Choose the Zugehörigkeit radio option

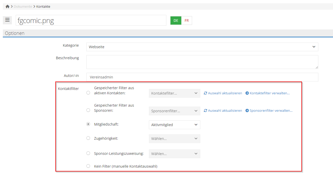tap(88, 138)
